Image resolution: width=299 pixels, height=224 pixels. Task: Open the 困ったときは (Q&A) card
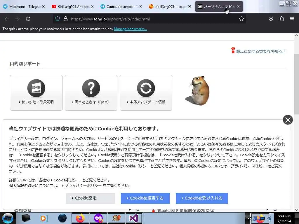(91, 93)
